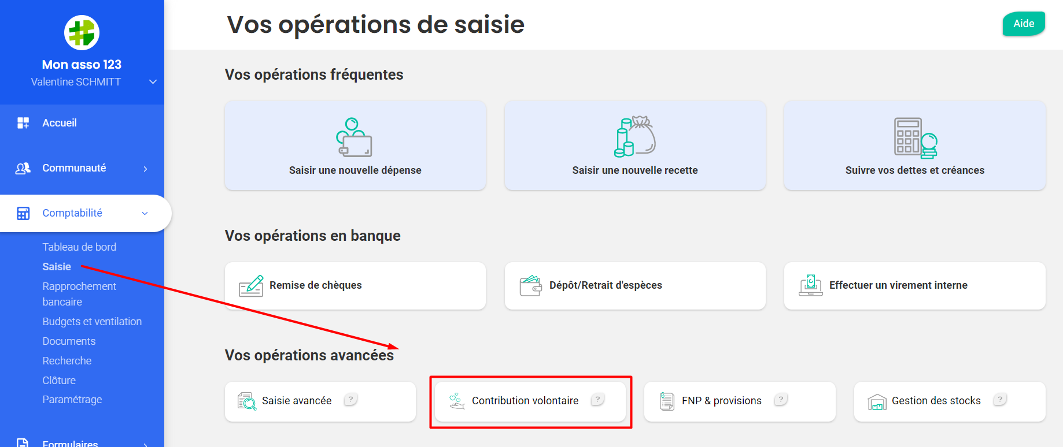Open Remise de chèques operation
Image resolution: width=1063 pixels, height=447 pixels.
[355, 286]
